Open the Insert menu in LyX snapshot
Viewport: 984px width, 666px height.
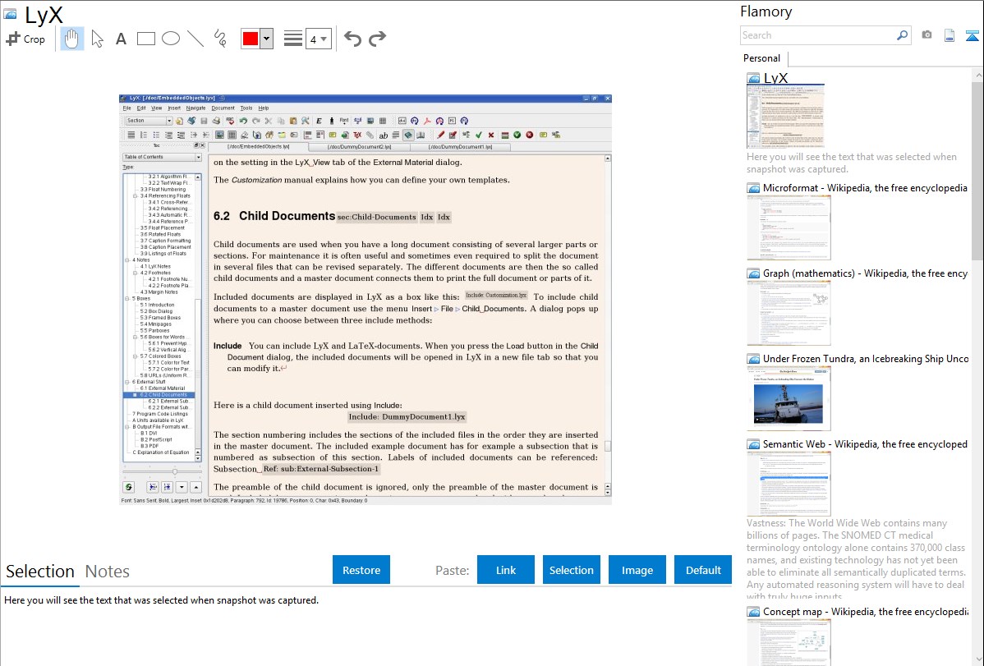click(174, 108)
